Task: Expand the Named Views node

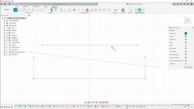Action: [5, 23]
